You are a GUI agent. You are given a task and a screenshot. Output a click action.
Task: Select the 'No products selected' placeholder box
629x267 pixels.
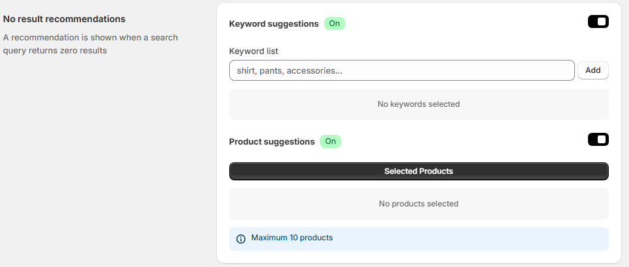coord(419,204)
